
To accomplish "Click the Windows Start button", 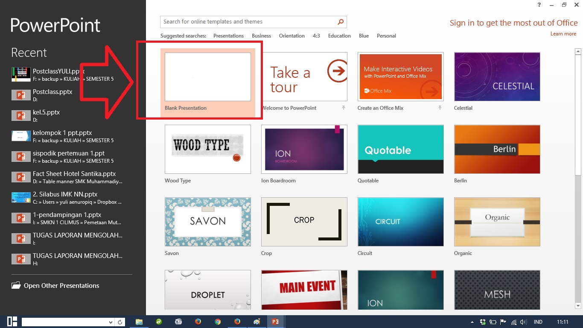I will pyautogui.click(x=12, y=322).
